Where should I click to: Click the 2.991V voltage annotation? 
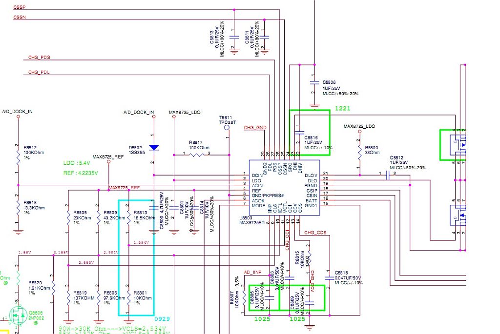(111, 252)
